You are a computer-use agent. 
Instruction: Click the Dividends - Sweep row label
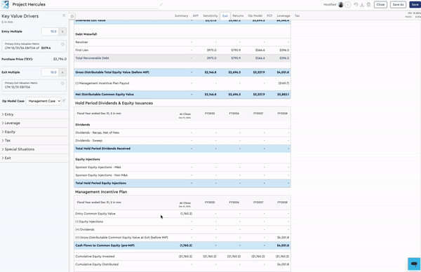click(89, 141)
